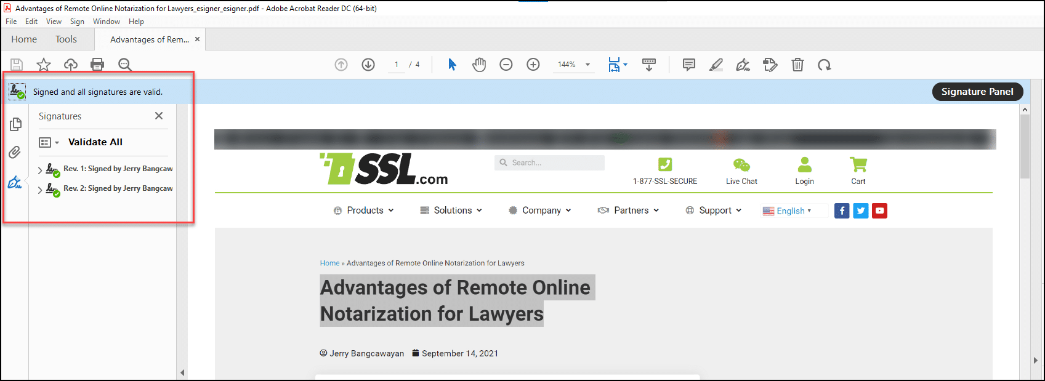The height and width of the screenshot is (381, 1045).
Task: Open the zoom level 144% dropdown
Action: (x=587, y=65)
